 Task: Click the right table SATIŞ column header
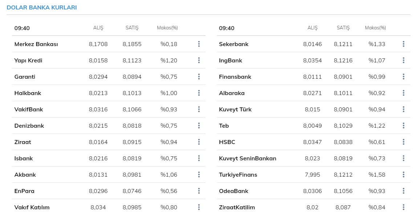tap(343, 28)
